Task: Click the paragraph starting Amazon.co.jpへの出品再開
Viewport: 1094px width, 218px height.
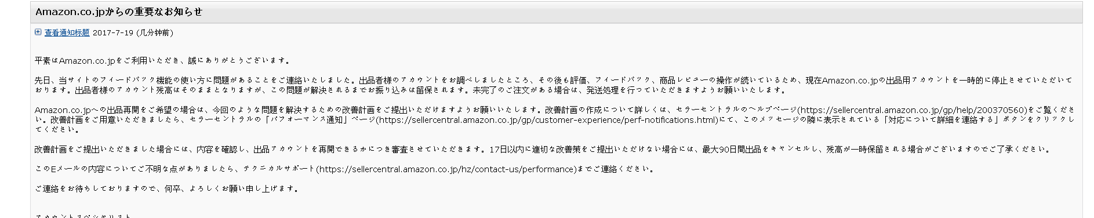Action: point(555,120)
